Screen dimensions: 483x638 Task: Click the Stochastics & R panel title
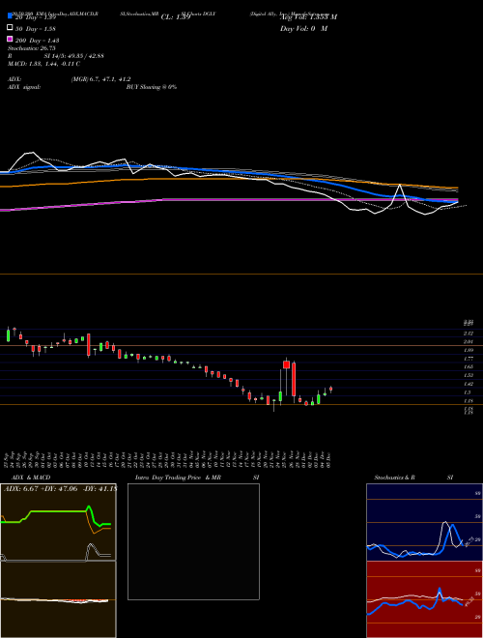pos(395,478)
